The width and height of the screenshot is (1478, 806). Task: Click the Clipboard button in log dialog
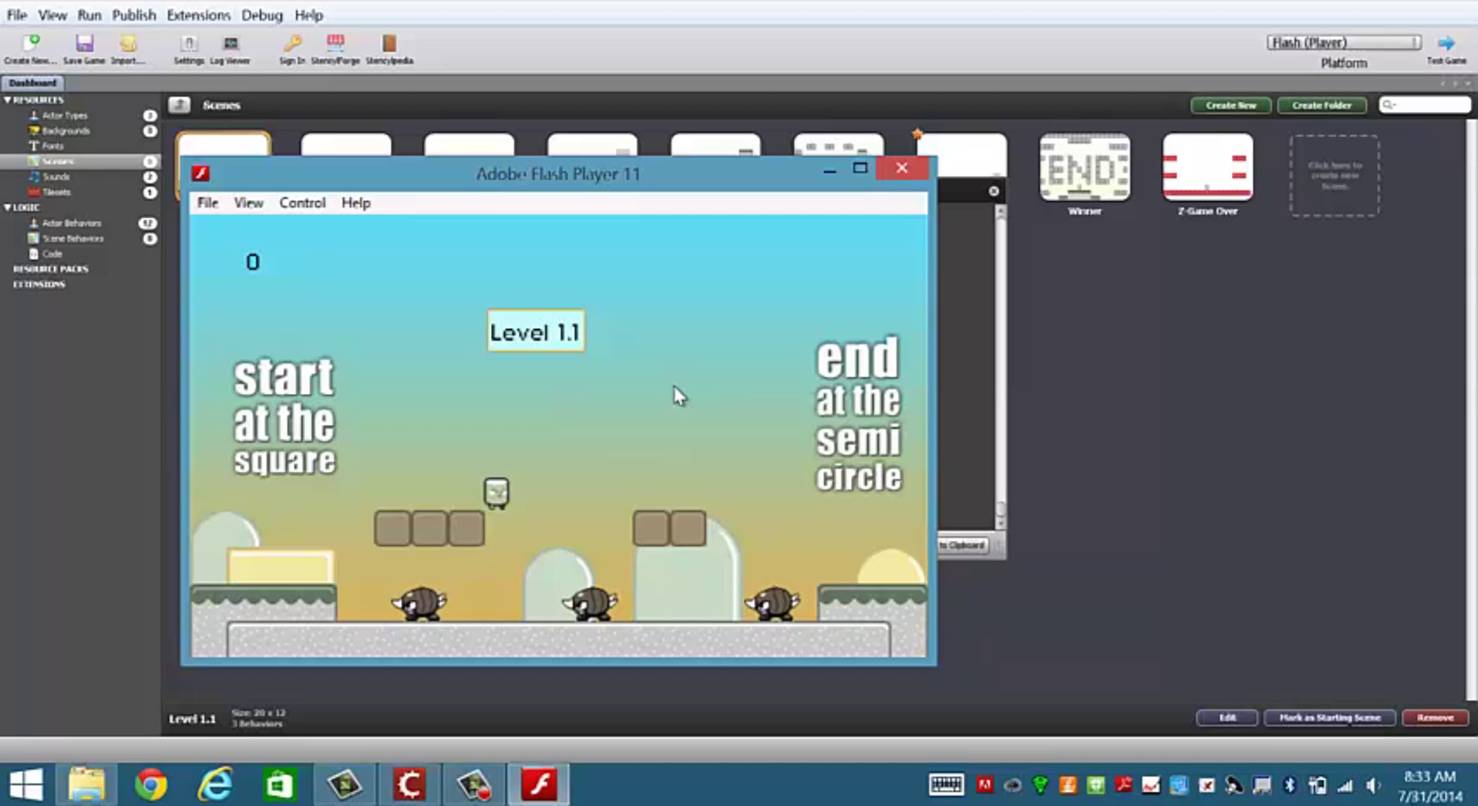coord(963,546)
